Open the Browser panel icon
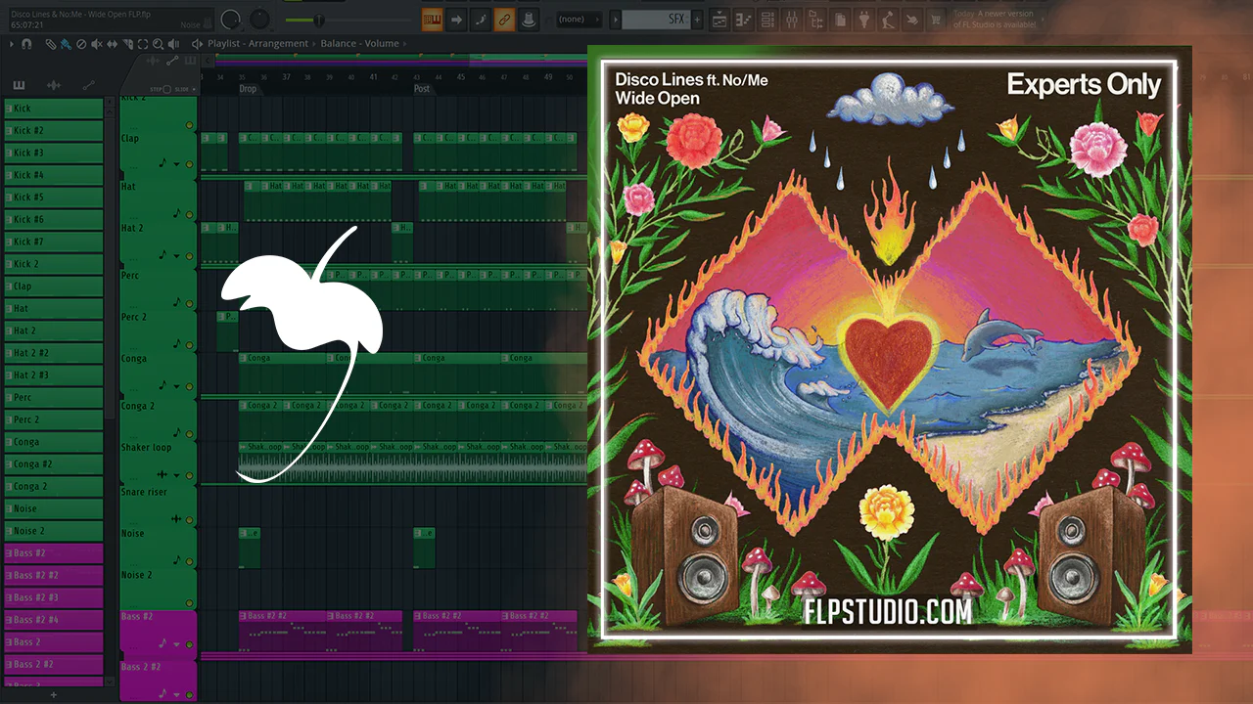1253x704 pixels. (x=816, y=19)
